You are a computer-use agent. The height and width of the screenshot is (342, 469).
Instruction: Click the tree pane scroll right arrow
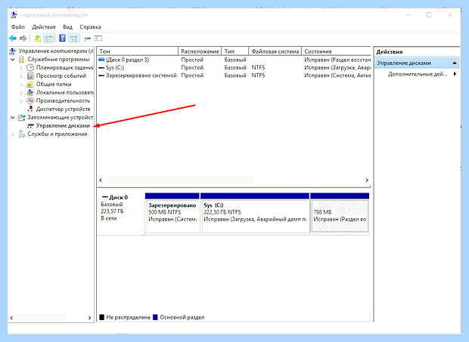tap(89, 318)
